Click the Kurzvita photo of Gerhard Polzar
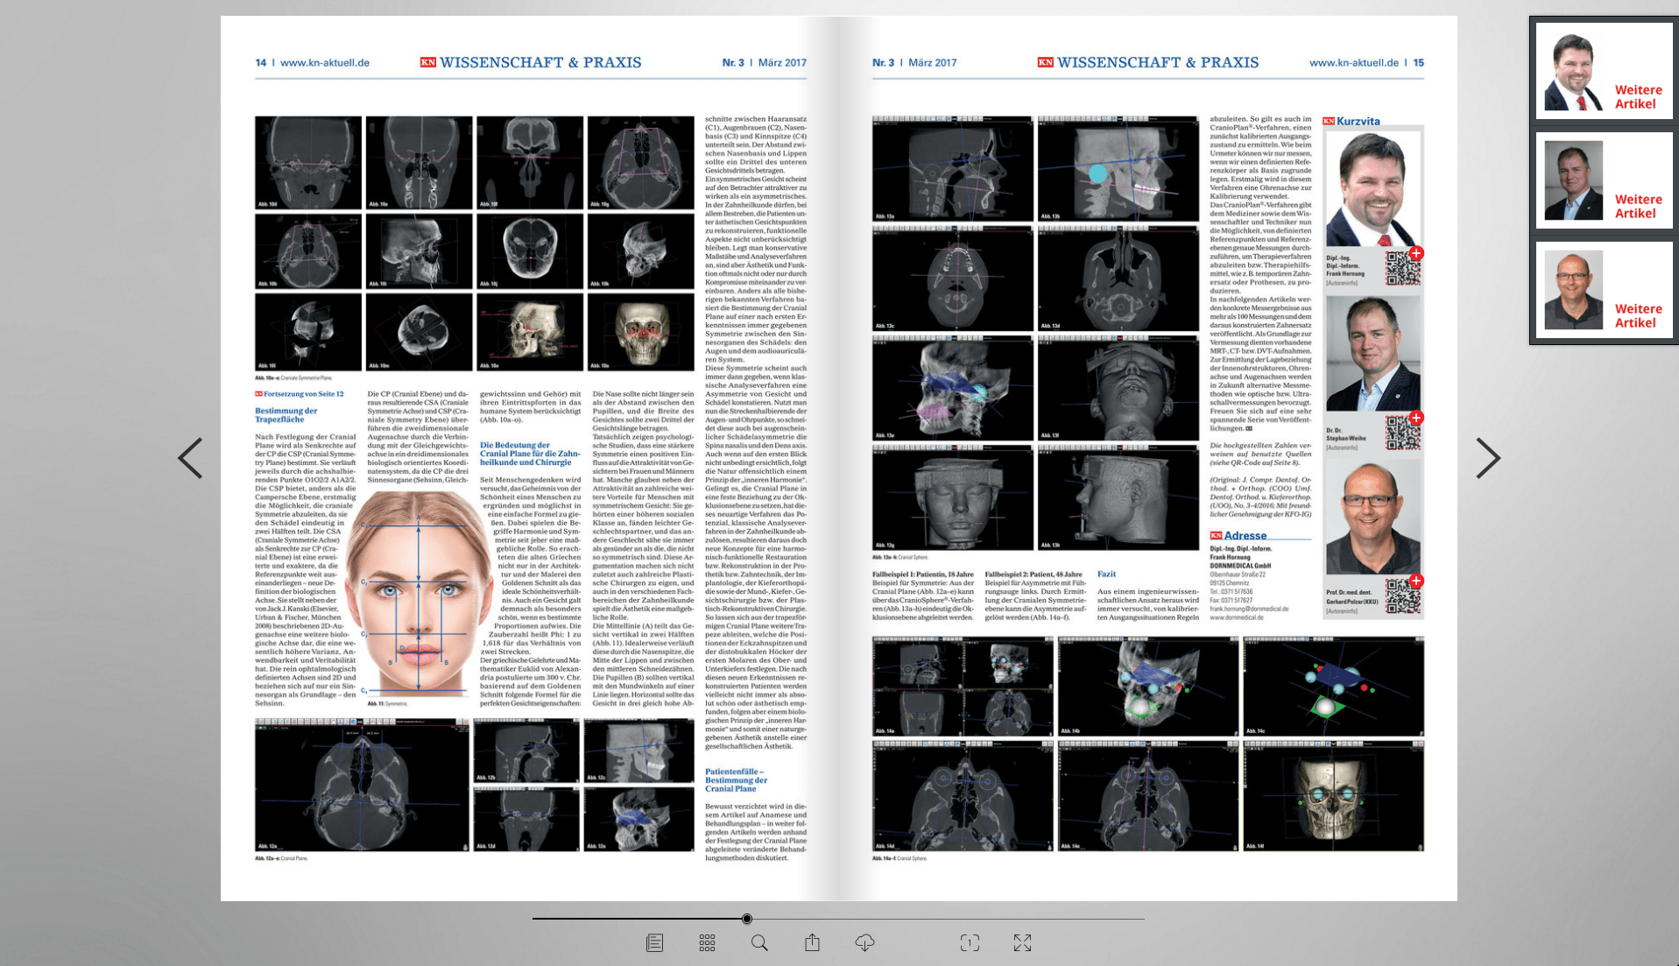 [1372, 518]
